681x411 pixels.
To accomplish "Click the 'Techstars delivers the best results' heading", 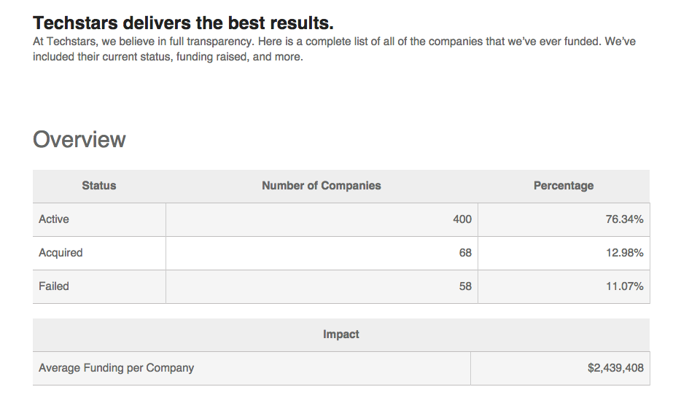I will pyautogui.click(x=183, y=23).
